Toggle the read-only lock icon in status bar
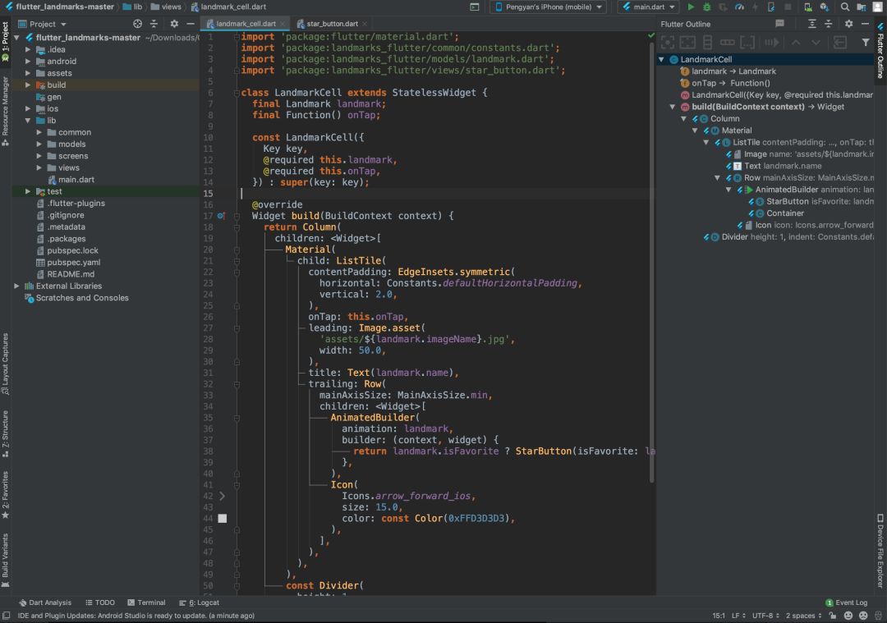The height and width of the screenshot is (623, 887). pos(832,616)
